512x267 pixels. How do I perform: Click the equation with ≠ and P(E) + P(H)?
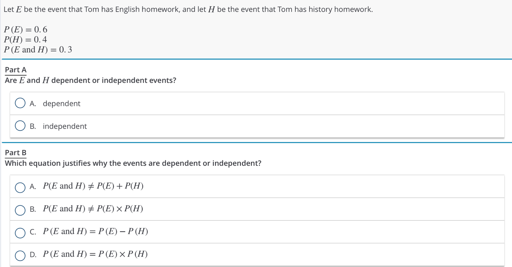click(x=93, y=186)
